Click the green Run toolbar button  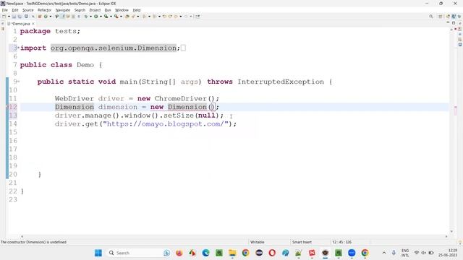[x=96, y=17]
